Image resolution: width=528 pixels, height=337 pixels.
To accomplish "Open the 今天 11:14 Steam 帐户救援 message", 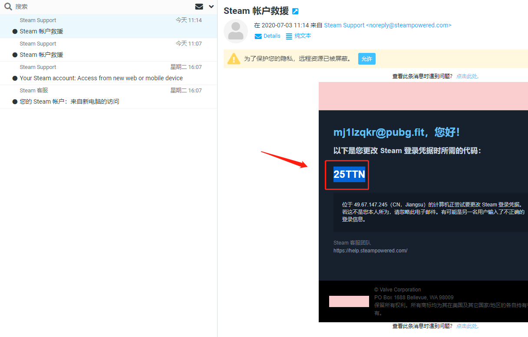I will tap(109, 26).
